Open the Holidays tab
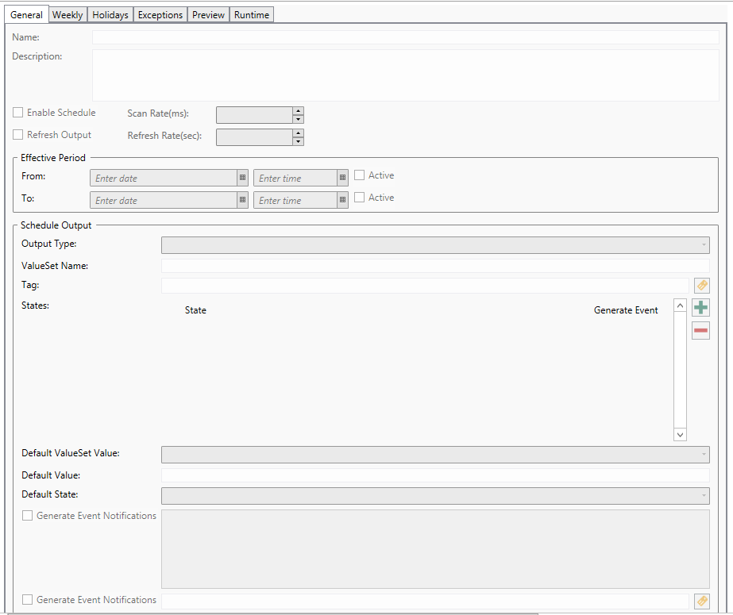 [110, 14]
